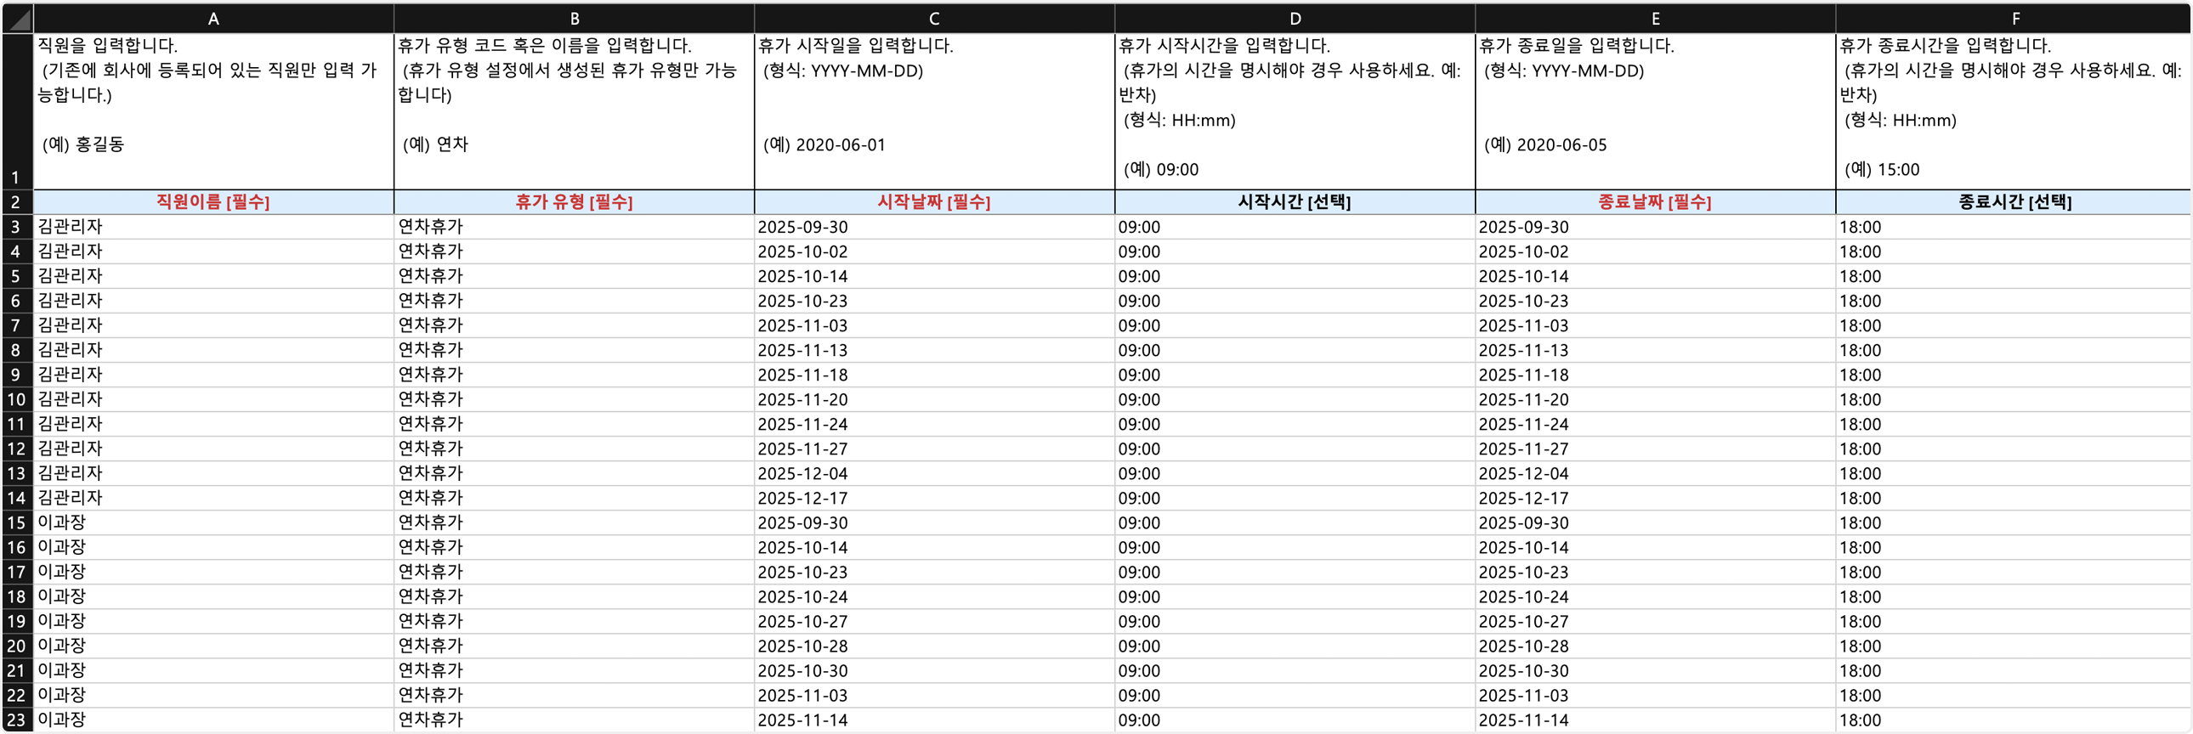Select column A header

[x=212, y=18]
